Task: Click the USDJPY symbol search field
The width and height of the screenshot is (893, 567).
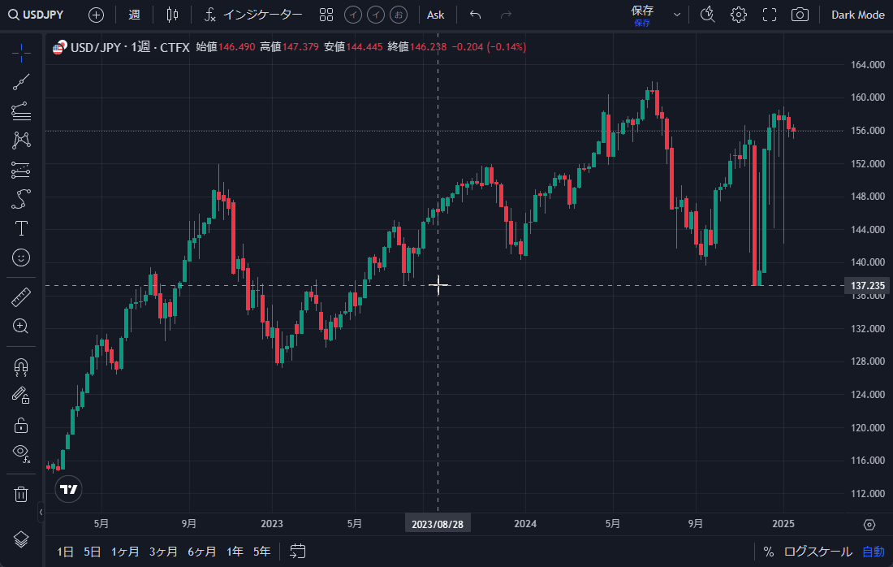Action: (x=38, y=15)
